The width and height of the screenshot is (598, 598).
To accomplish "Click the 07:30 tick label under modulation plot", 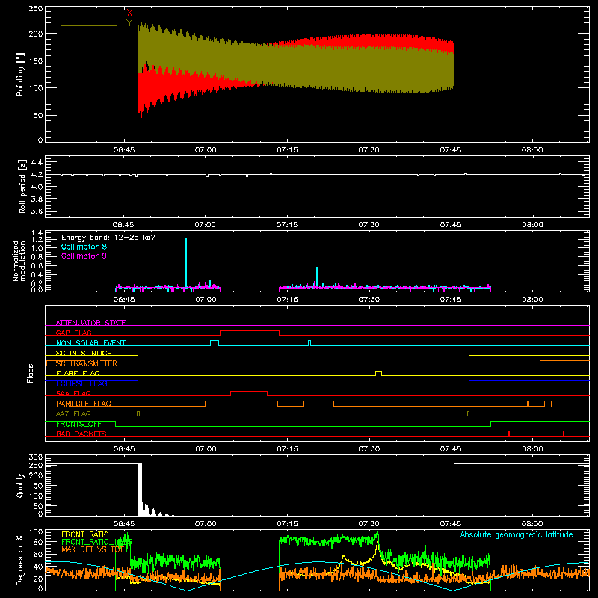I will 369,300.
